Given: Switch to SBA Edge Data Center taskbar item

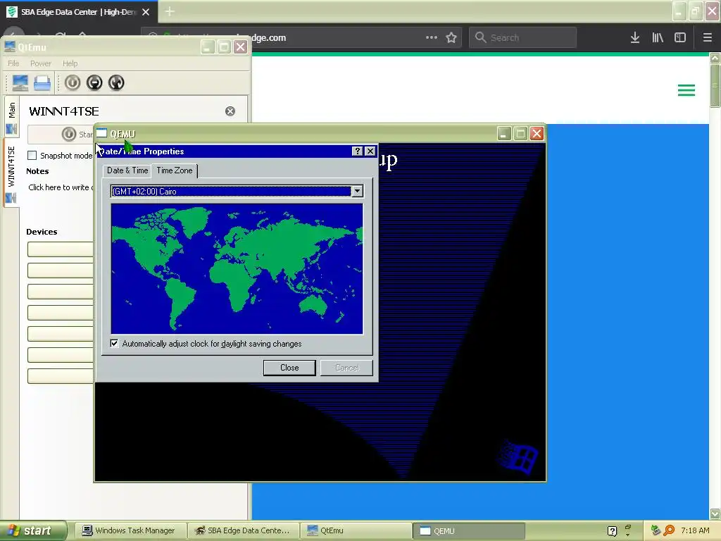Looking at the screenshot, I should pos(243,531).
